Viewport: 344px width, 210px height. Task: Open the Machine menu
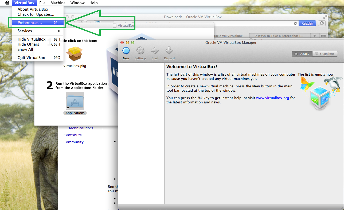(x=58, y=3)
